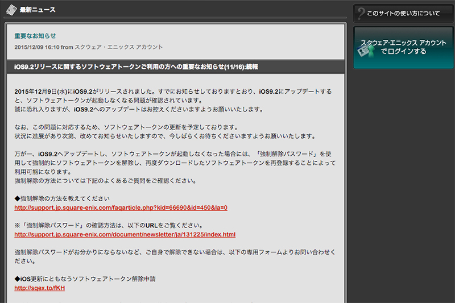Click the question mark help icon

361,14
